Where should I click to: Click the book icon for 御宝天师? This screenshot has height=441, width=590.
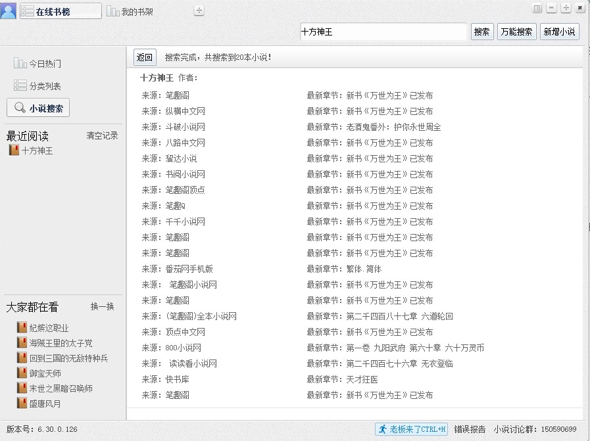coord(22,373)
